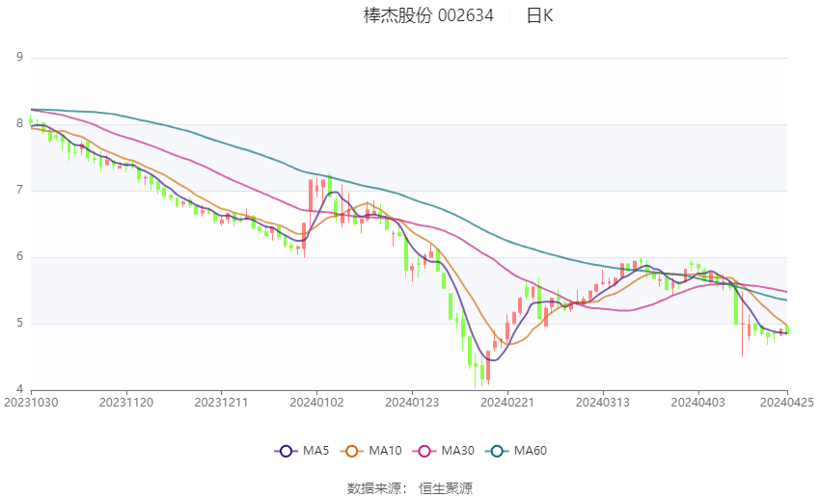
Task: Click the 9 y-axis price label
Action: (20, 57)
